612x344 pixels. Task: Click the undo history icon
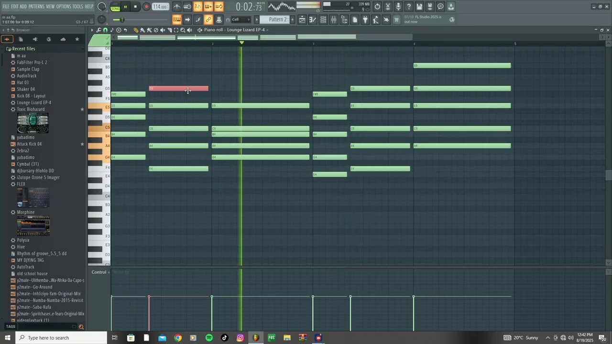point(377,7)
